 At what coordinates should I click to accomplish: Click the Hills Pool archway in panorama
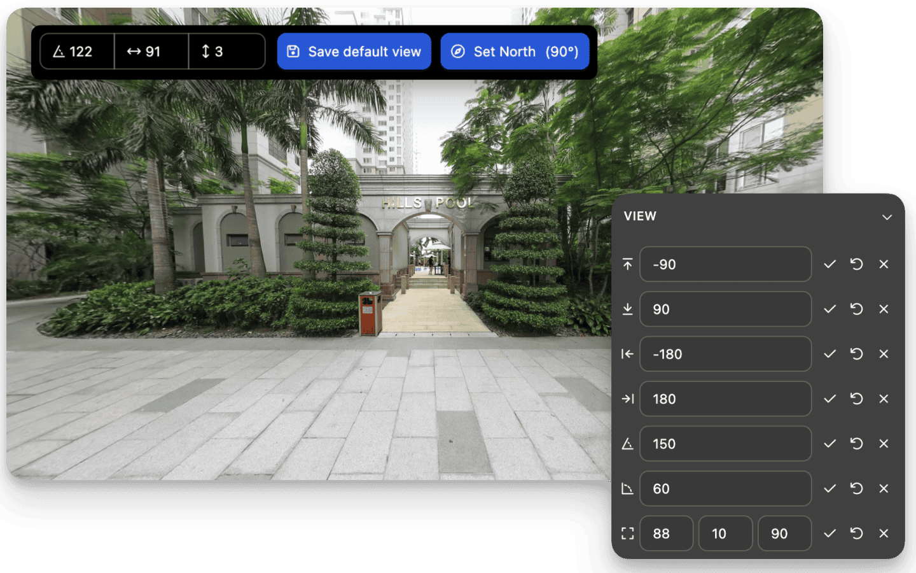point(427,248)
